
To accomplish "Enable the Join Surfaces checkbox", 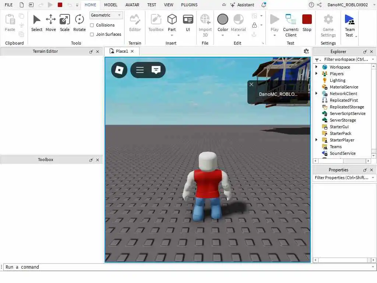I will pos(92,34).
